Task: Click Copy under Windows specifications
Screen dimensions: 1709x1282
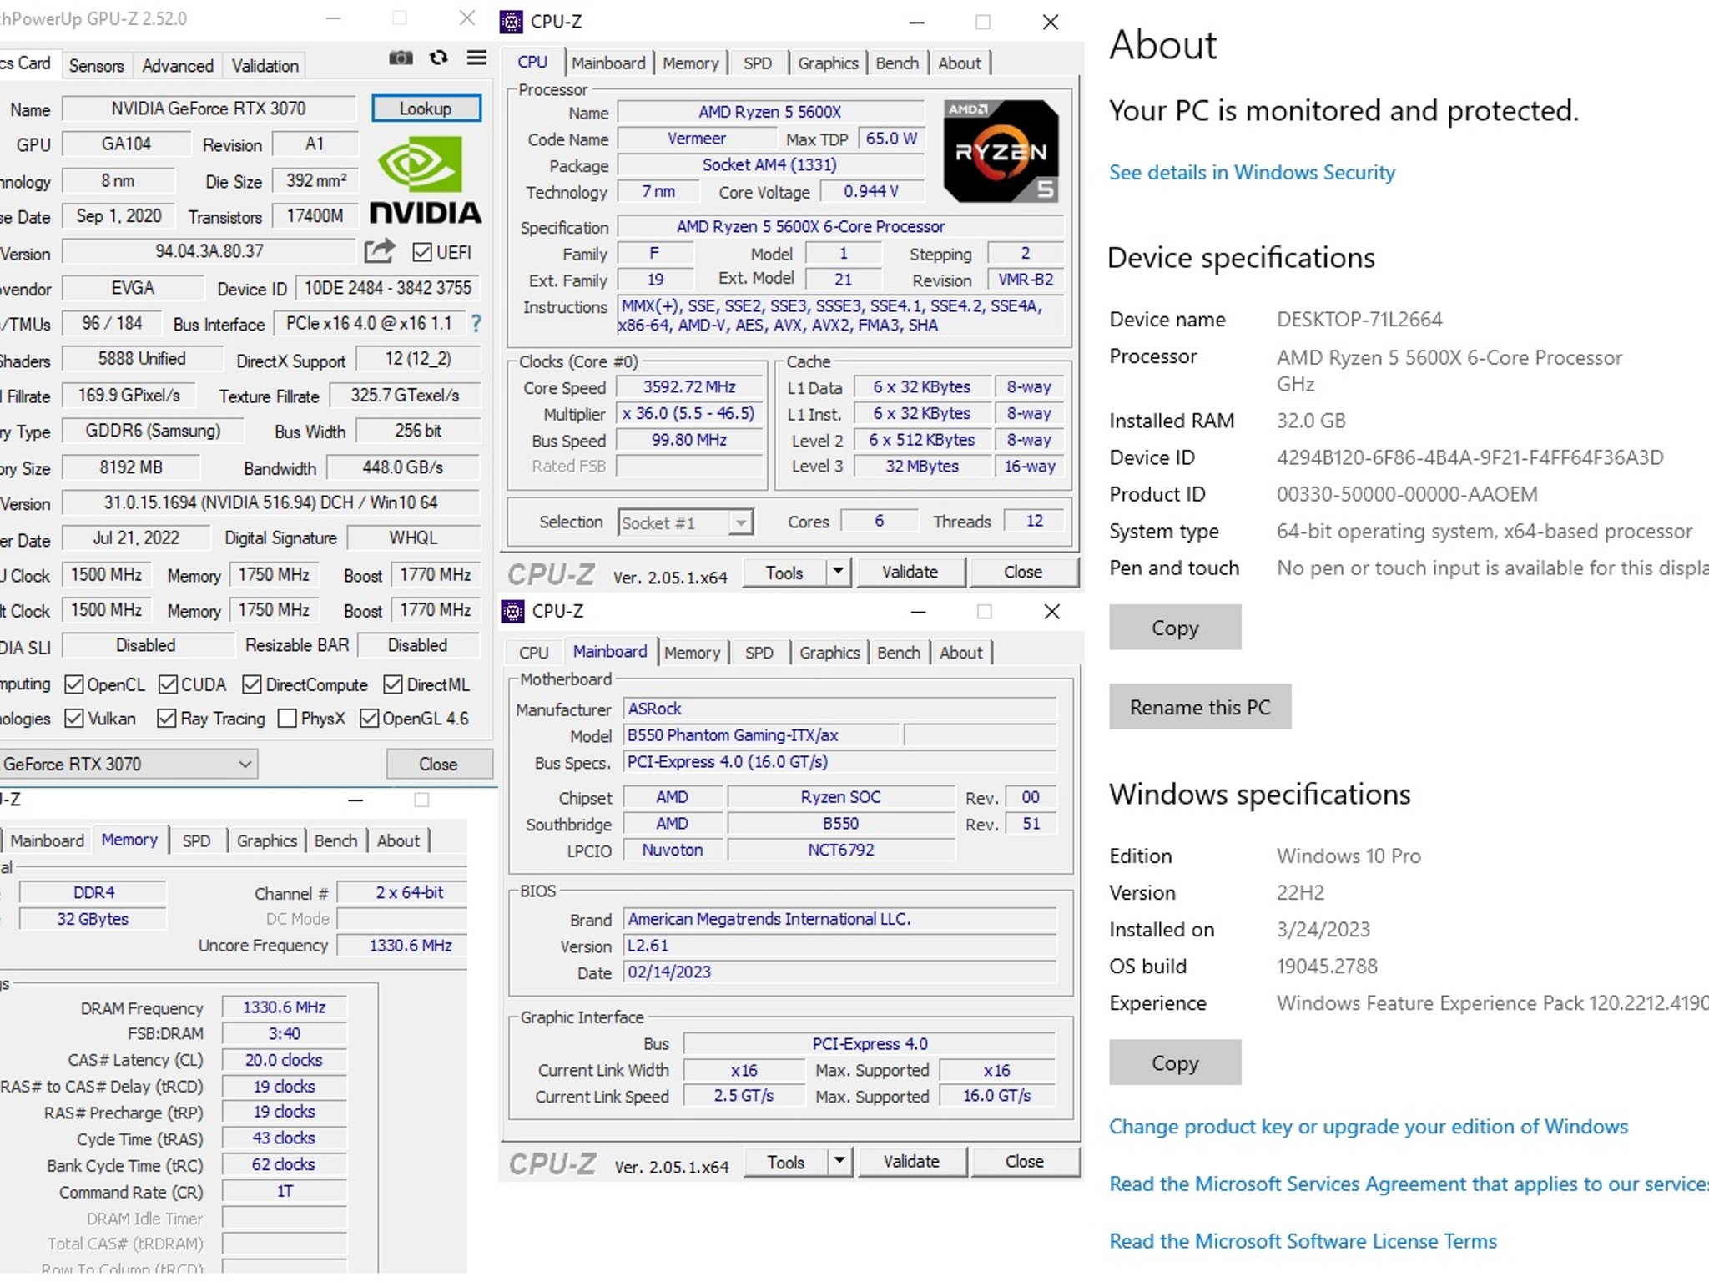Action: click(x=1175, y=1062)
